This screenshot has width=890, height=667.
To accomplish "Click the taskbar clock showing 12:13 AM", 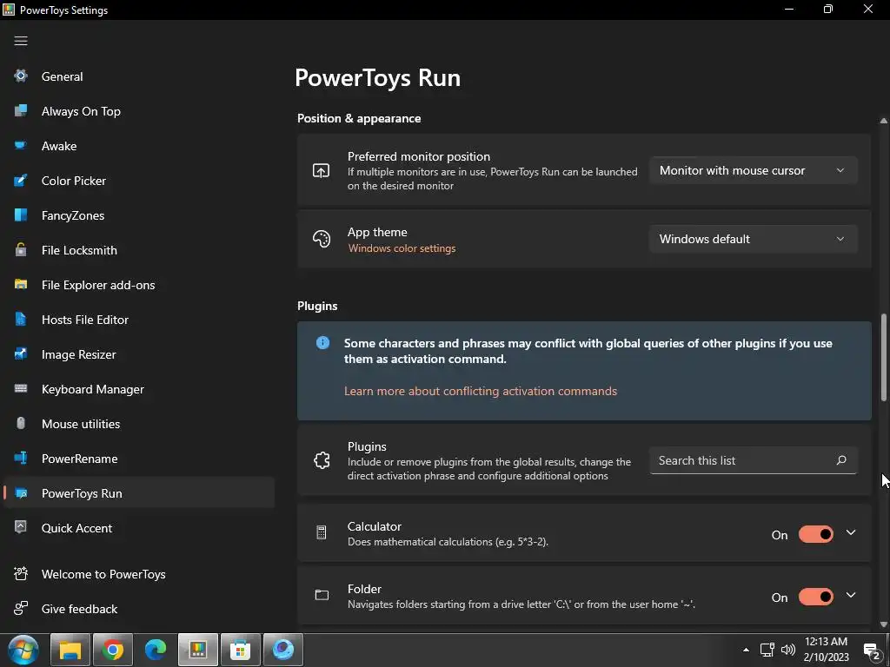I will [826, 650].
